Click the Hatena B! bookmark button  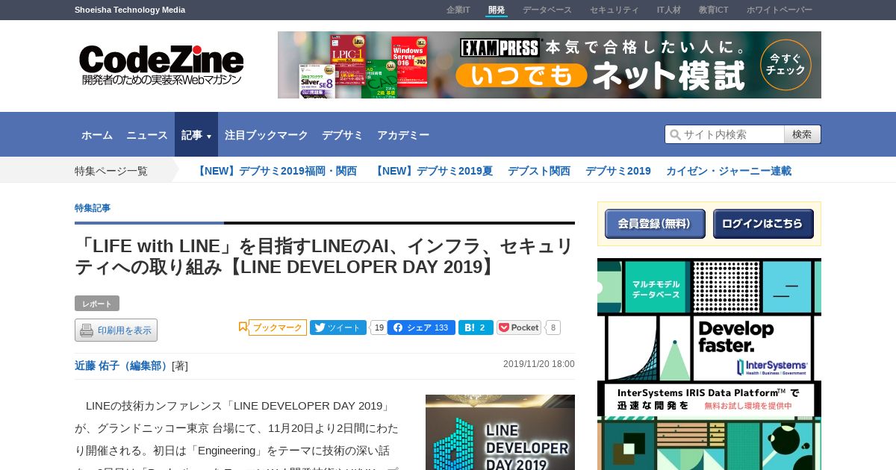476,328
